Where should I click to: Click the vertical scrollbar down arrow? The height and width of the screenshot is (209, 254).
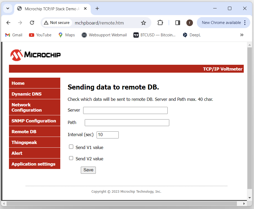[250, 198]
